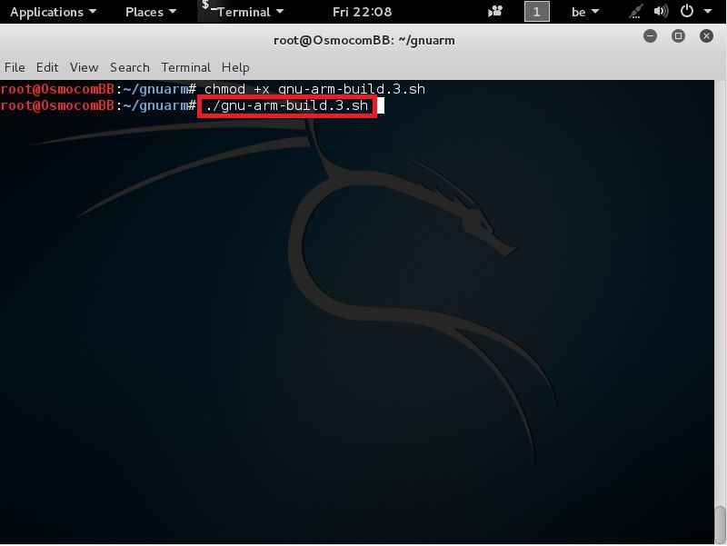This screenshot has height=546, width=727.
Task: Open the Terminal menu in the menu bar
Action: coord(186,67)
